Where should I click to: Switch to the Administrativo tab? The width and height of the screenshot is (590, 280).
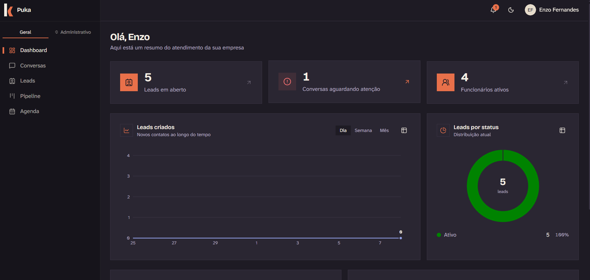pyautogui.click(x=73, y=32)
